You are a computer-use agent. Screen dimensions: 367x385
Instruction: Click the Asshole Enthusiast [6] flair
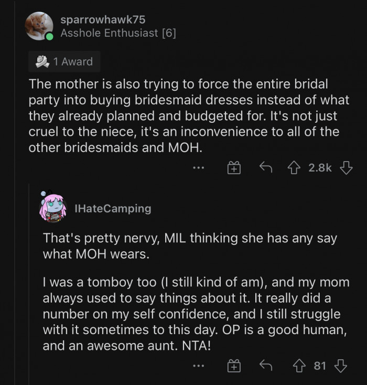coord(118,34)
